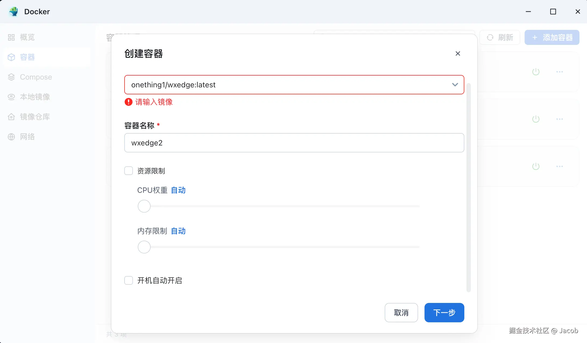
Task: Click the image registry house icon
Action: click(x=11, y=117)
